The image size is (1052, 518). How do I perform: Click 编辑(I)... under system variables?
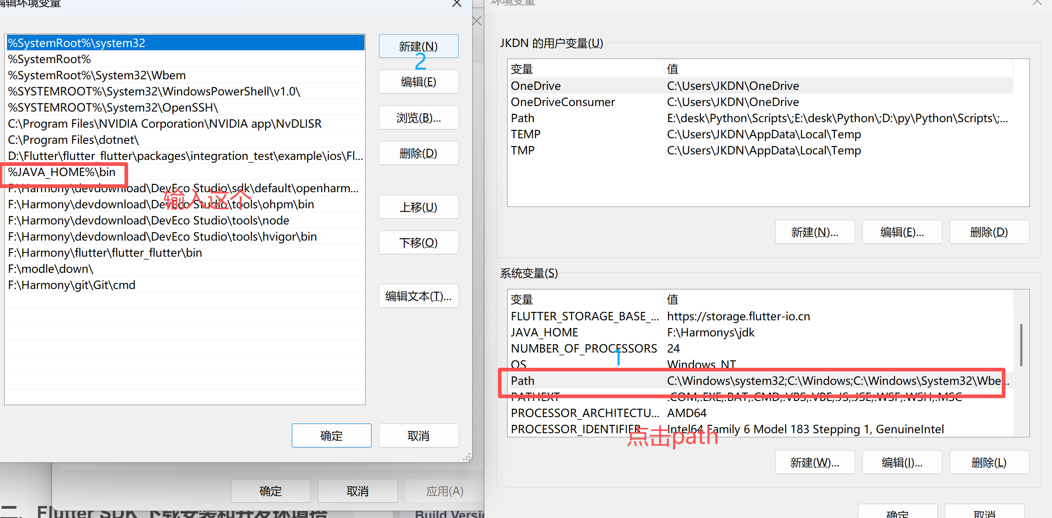click(902, 462)
